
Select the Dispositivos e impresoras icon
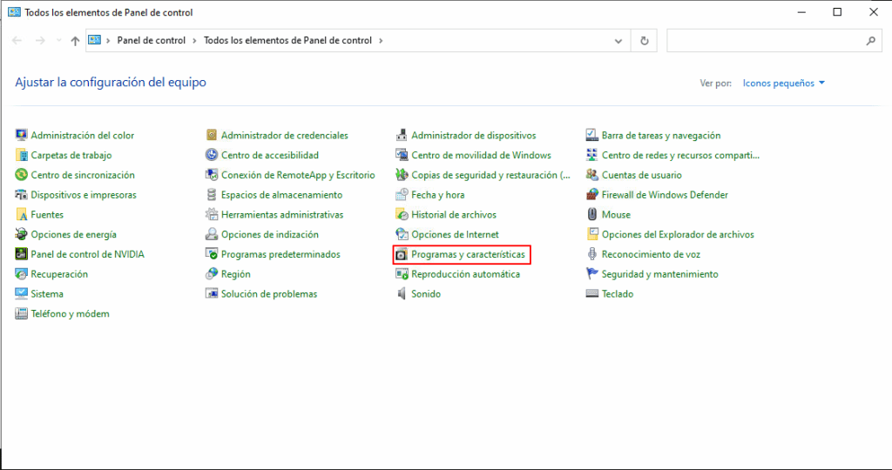pyautogui.click(x=21, y=195)
